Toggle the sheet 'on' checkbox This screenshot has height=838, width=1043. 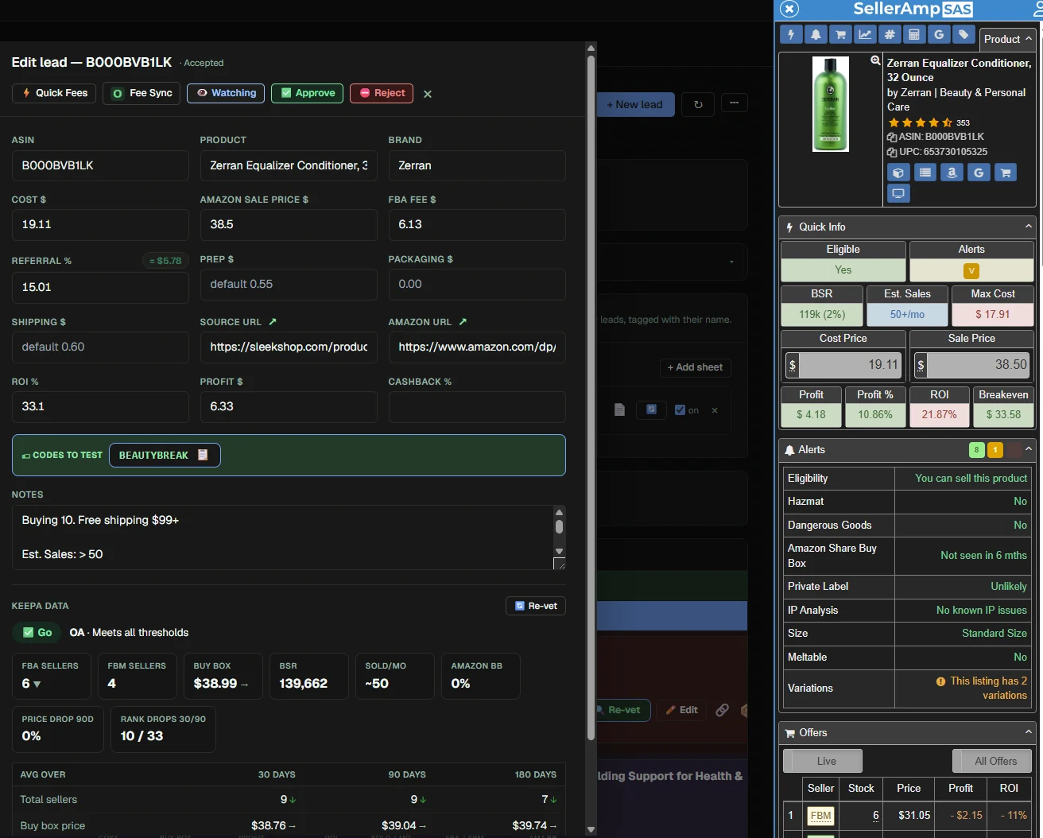(x=680, y=410)
